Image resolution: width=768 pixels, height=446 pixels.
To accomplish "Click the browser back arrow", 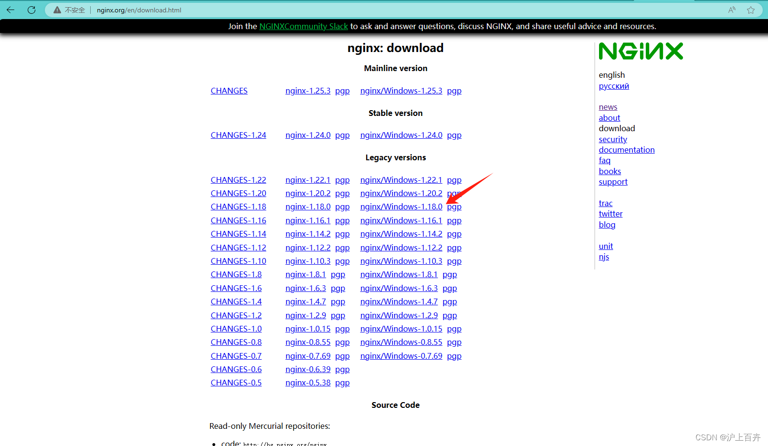I will coord(11,10).
